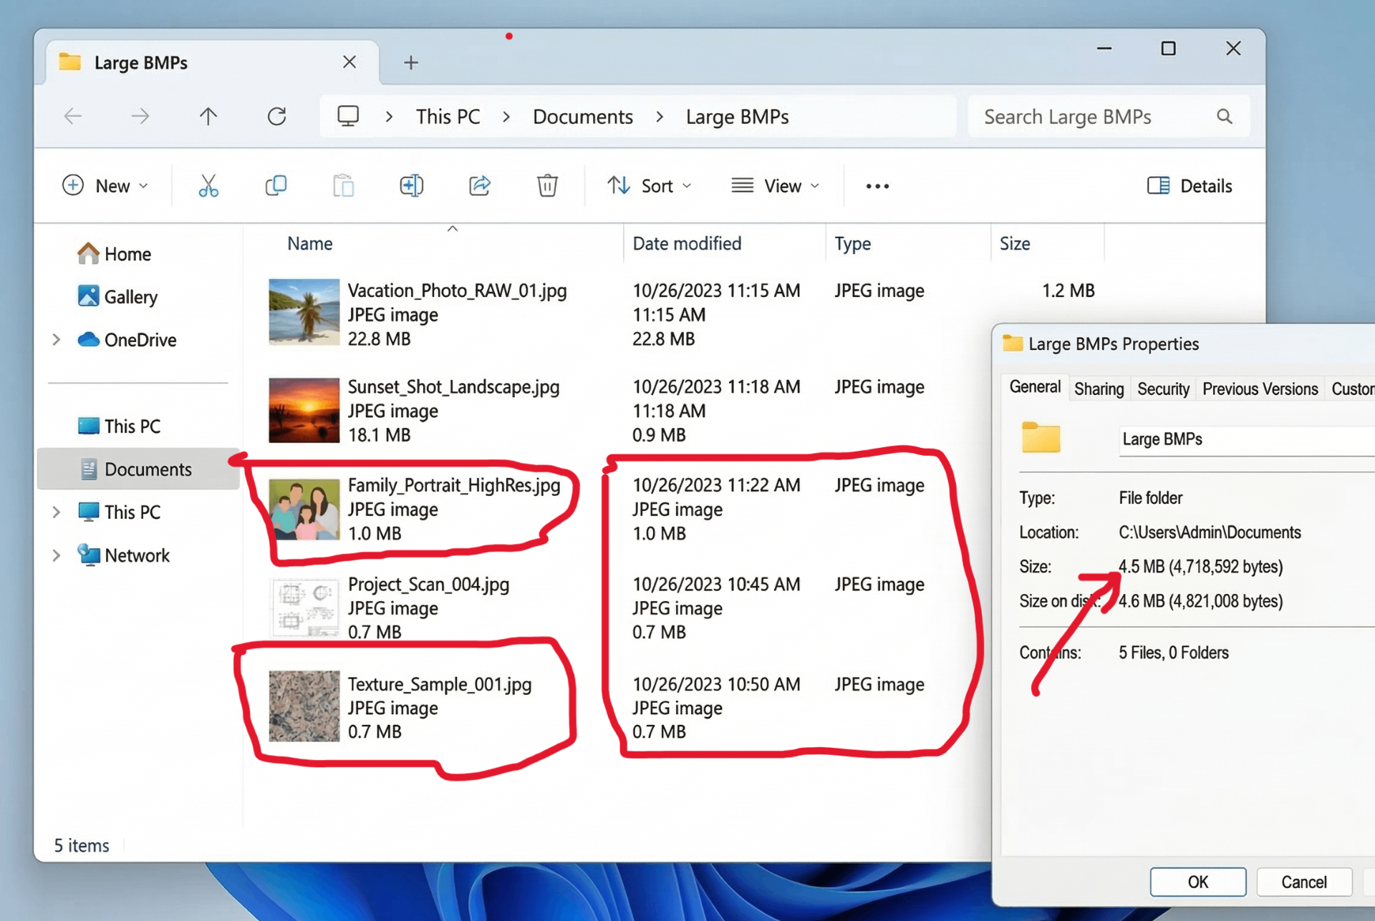
Task: Click the See more ellipsis icon
Action: pos(877,185)
